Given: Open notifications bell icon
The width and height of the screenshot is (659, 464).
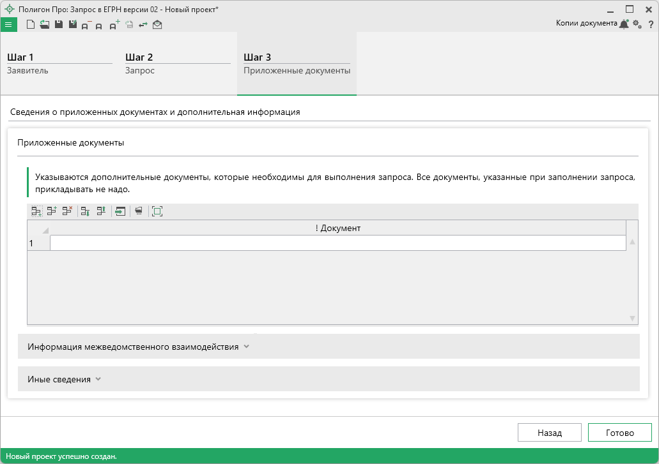Looking at the screenshot, I should [624, 24].
